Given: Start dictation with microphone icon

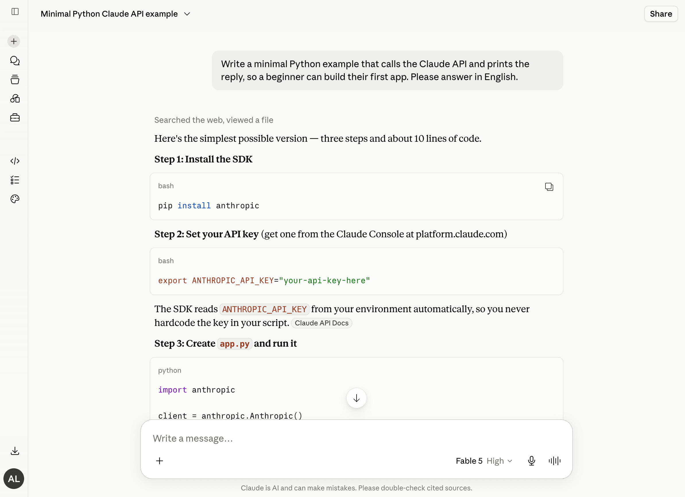Looking at the screenshot, I should (532, 461).
